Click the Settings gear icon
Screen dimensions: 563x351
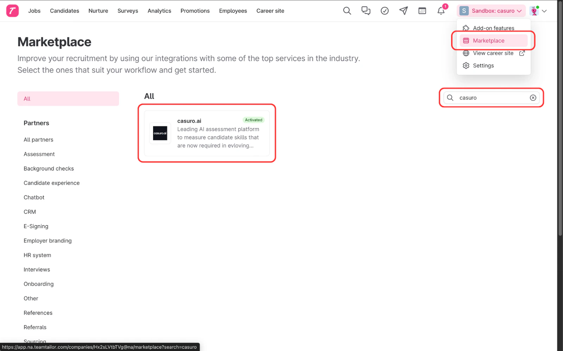tap(466, 66)
